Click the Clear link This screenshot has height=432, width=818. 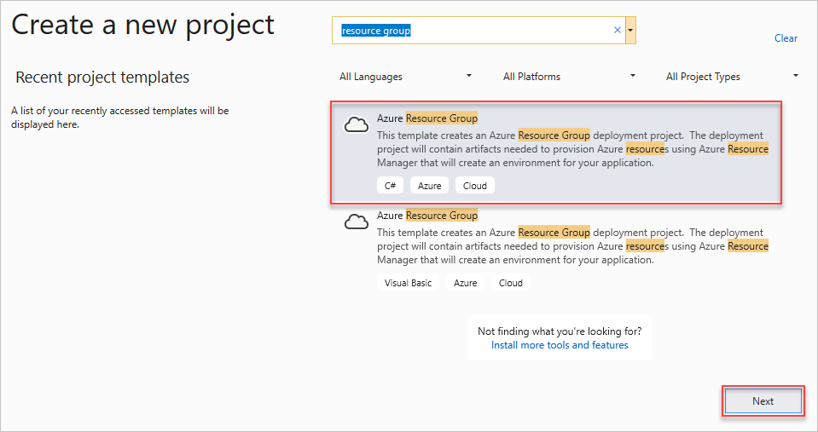click(786, 38)
